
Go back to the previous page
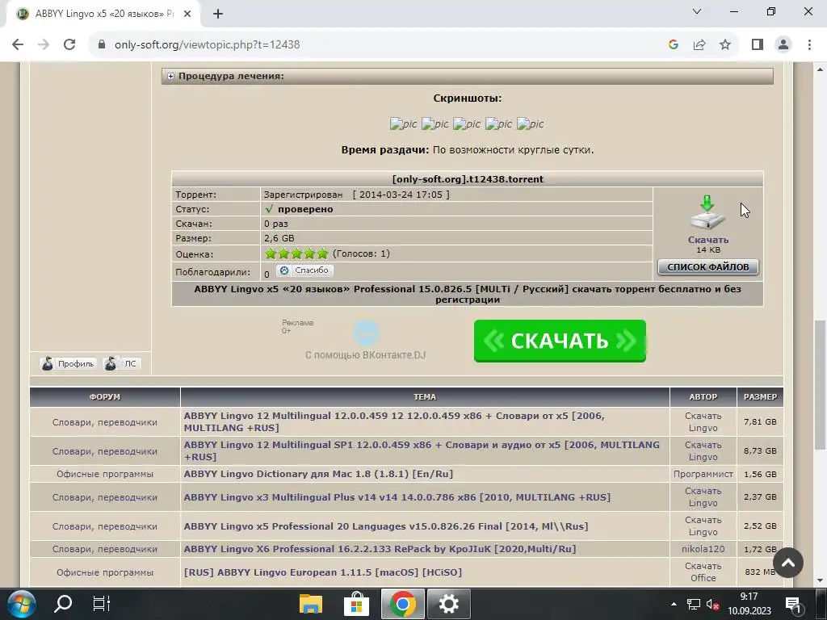[x=18, y=44]
